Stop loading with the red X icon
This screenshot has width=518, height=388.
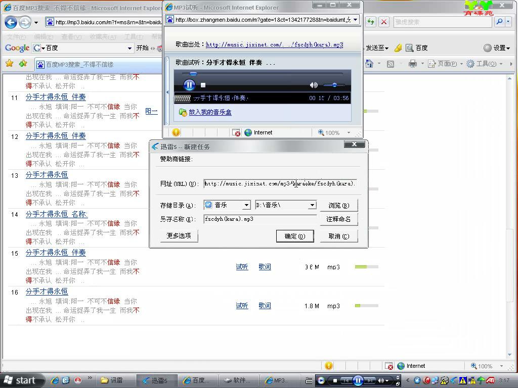click(x=384, y=22)
